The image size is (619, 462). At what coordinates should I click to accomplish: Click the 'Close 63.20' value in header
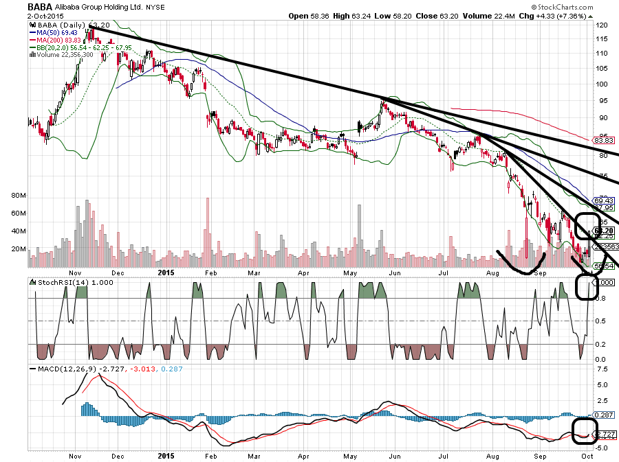[x=437, y=16]
